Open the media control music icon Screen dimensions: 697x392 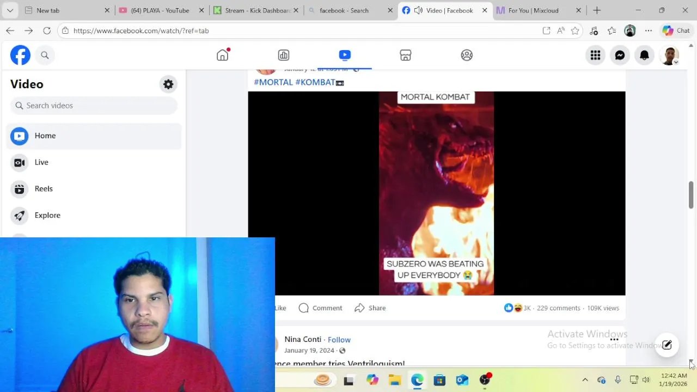(594, 30)
